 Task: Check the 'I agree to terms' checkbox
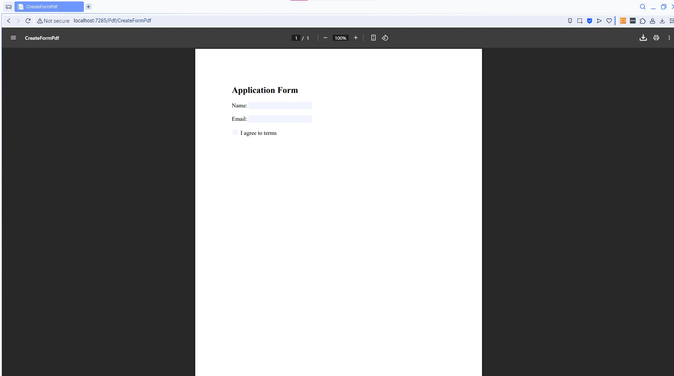pyautogui.click(x=235, y=132)
